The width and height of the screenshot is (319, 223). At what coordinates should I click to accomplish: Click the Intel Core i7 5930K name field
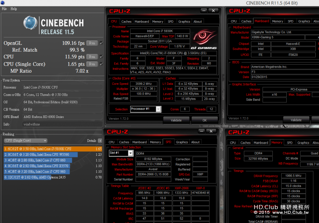click(160, 31)
